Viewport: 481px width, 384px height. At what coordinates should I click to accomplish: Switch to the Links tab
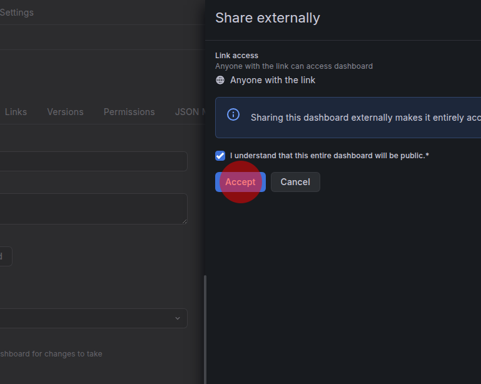[x=16, y=112]
